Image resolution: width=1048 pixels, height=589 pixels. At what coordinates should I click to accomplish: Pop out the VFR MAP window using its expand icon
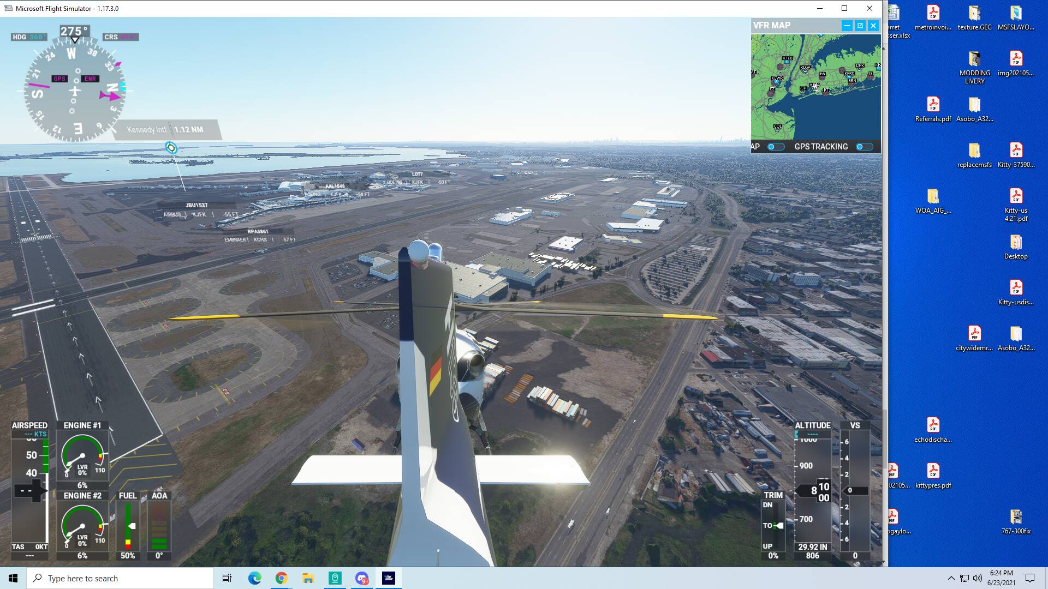860,25
